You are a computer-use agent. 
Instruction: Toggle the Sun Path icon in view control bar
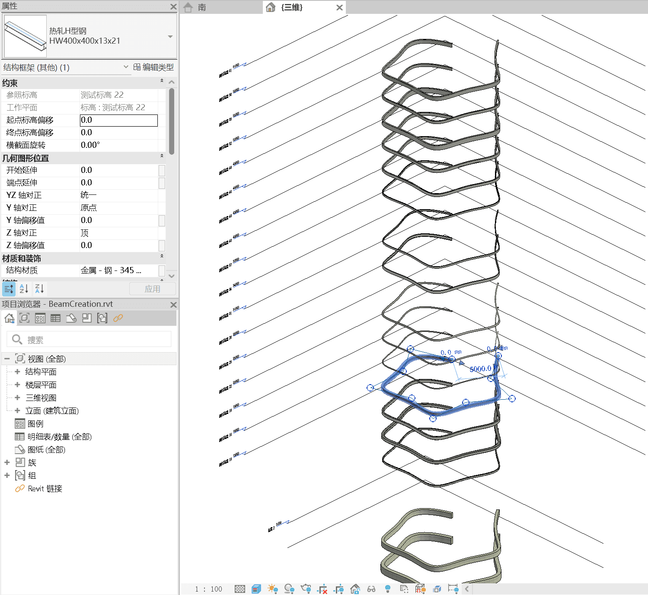271,589
